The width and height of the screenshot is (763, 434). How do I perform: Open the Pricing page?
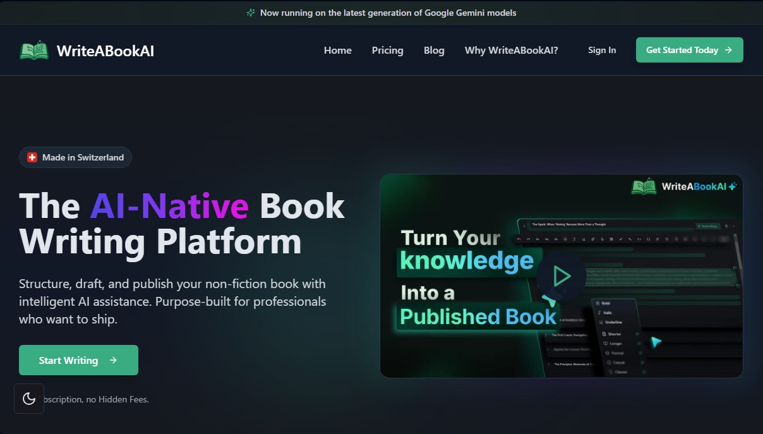point(388,50)
